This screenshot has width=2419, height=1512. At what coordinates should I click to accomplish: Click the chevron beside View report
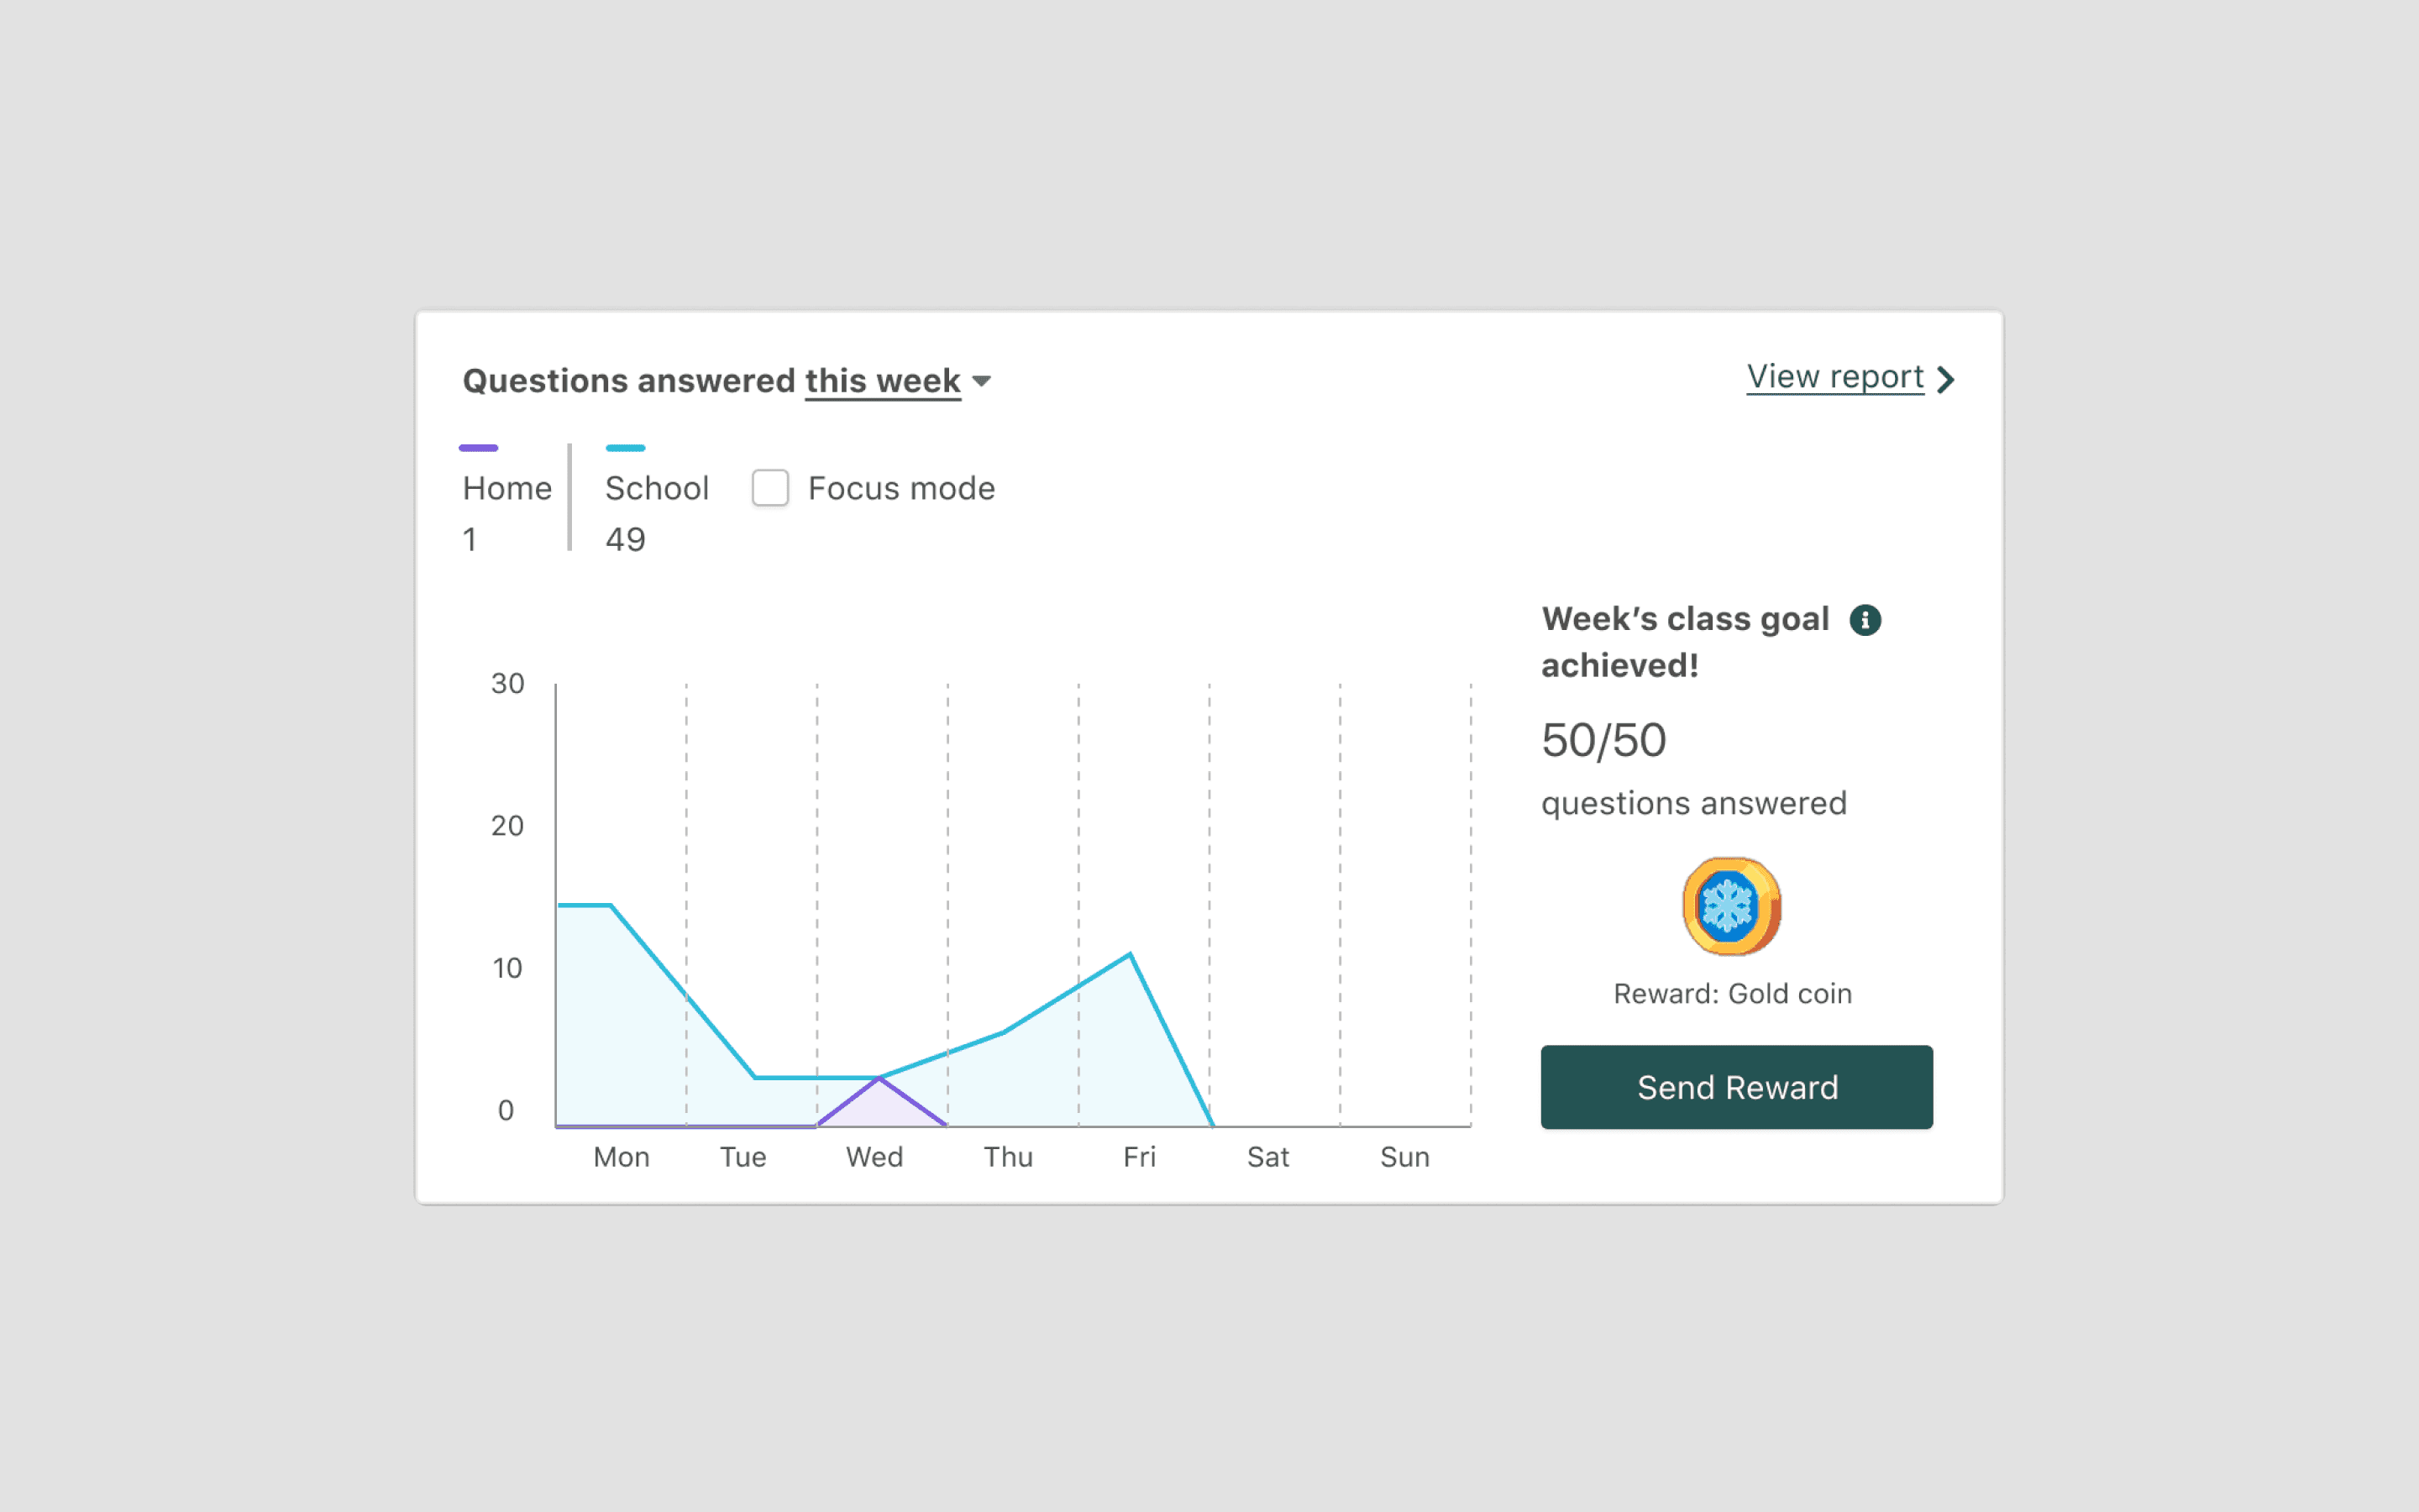[1945, 380]
